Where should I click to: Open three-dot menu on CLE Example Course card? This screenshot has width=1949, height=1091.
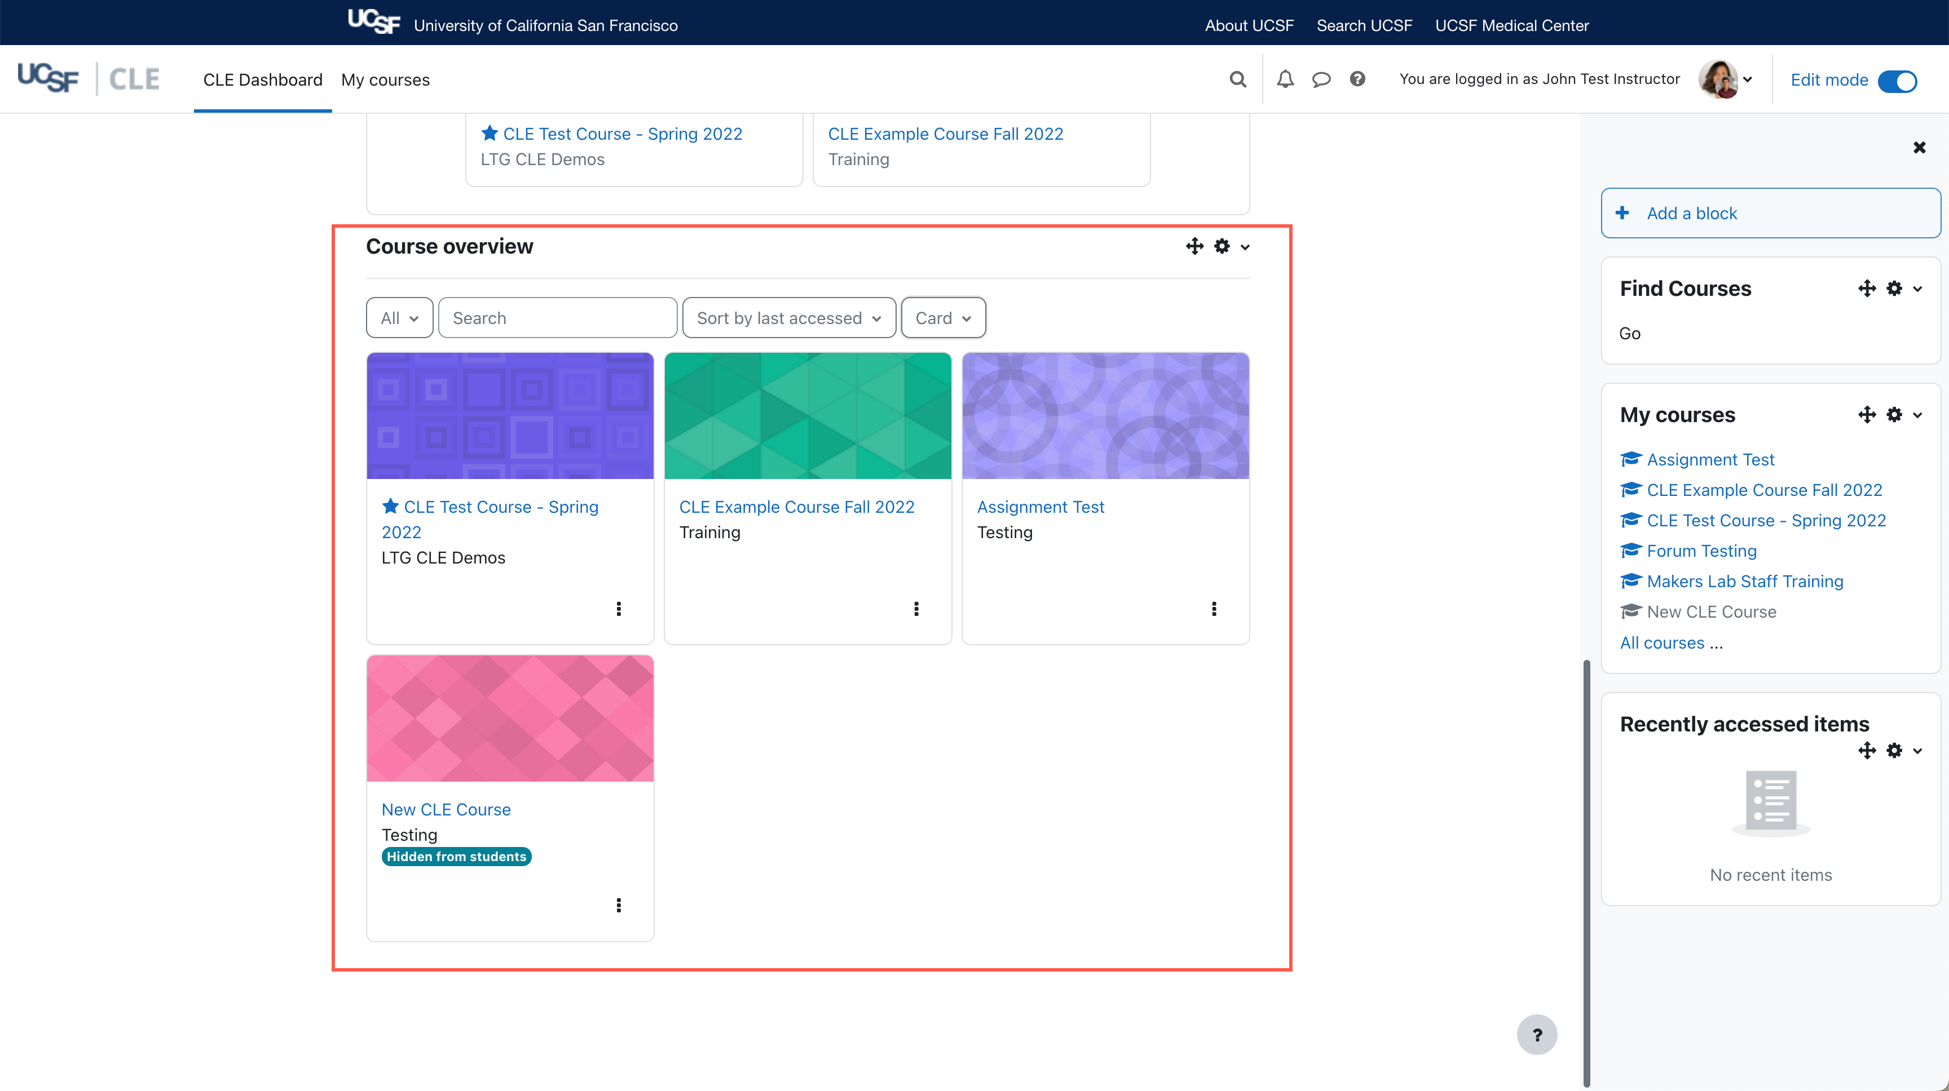coord(916,609)
